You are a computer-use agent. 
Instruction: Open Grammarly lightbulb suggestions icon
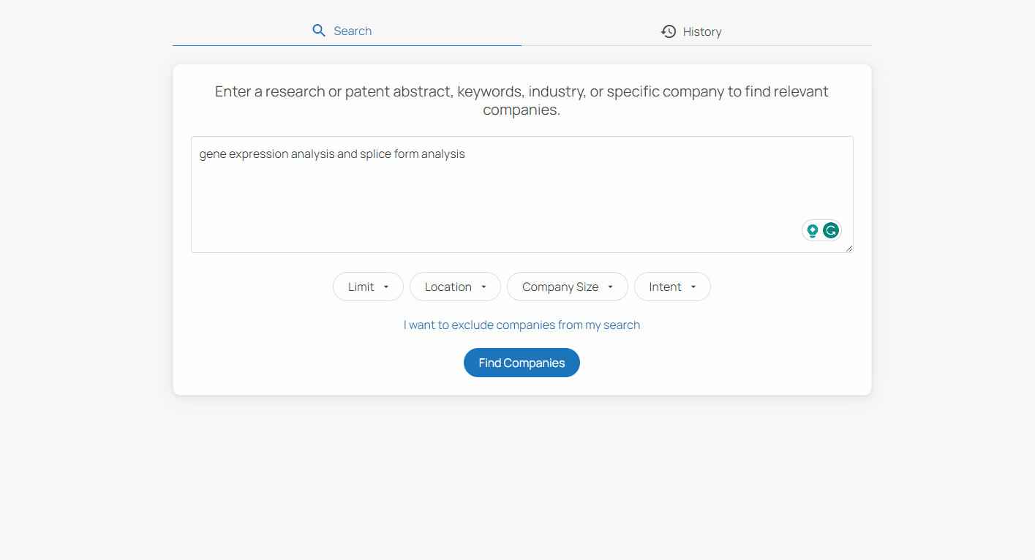click(812, 231)
